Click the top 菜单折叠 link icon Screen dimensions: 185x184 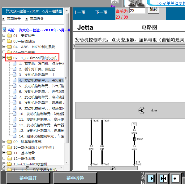[x=26, y=19]
